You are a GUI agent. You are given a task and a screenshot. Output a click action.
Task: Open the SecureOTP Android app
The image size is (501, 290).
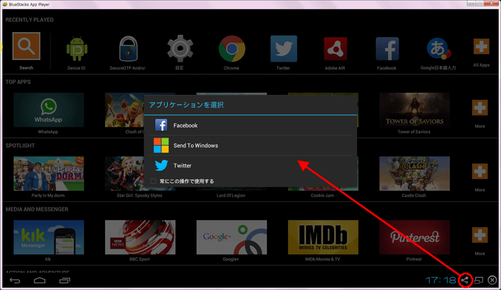tap(128, 49)
